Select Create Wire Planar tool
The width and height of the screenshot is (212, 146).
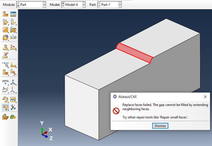(x=6, y=29)
